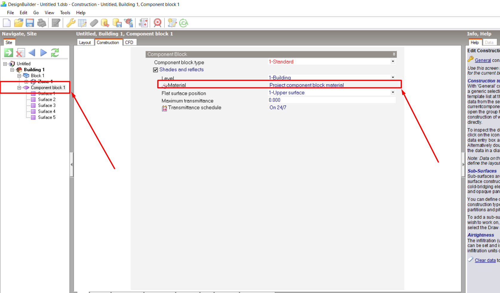The height and width of the screenshot is (293, 500).
Task: Switch to the Data tab in Info panel
Action: click(489, 42)
